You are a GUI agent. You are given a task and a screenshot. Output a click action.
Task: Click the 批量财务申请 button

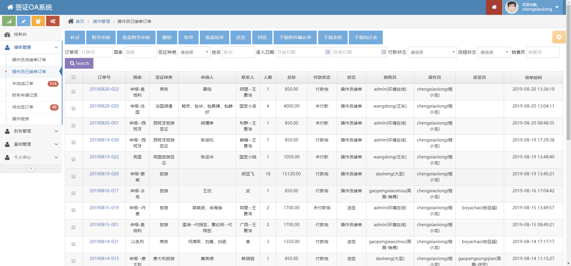[x=136, y=37]
